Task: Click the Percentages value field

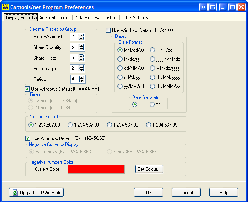Action: coord(74,69)
